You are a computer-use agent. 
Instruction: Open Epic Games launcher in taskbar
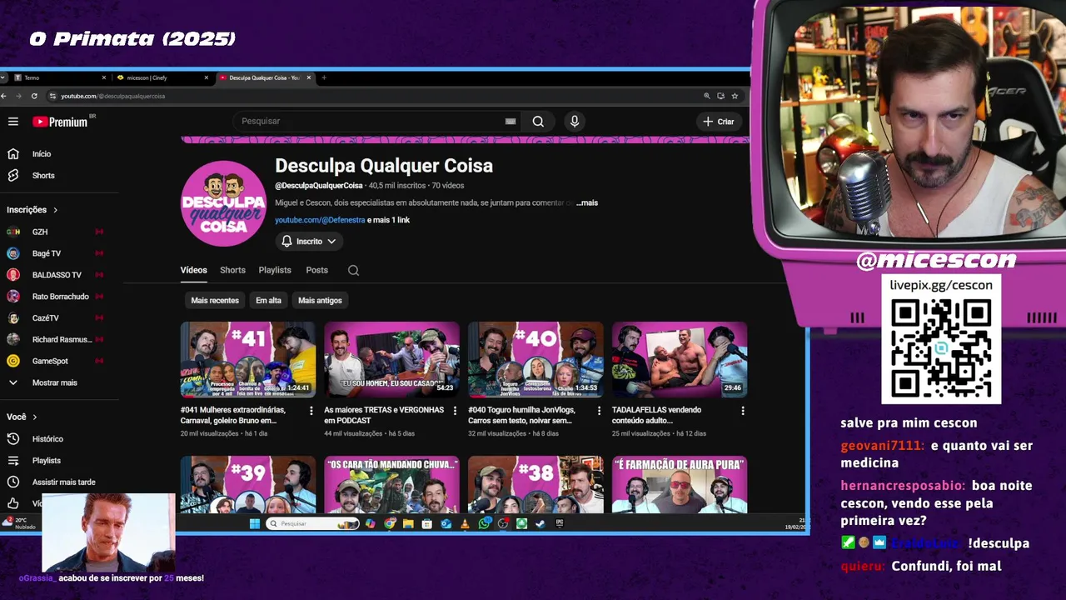559,524
